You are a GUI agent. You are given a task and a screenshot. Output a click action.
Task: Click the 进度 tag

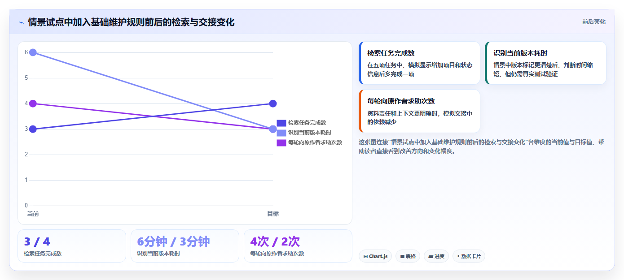(x=436, y=256)
